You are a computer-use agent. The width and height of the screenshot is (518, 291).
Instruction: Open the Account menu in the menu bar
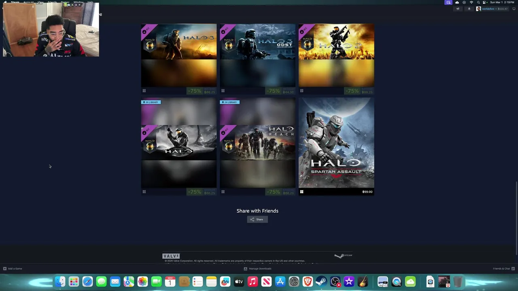click(28, 2)
